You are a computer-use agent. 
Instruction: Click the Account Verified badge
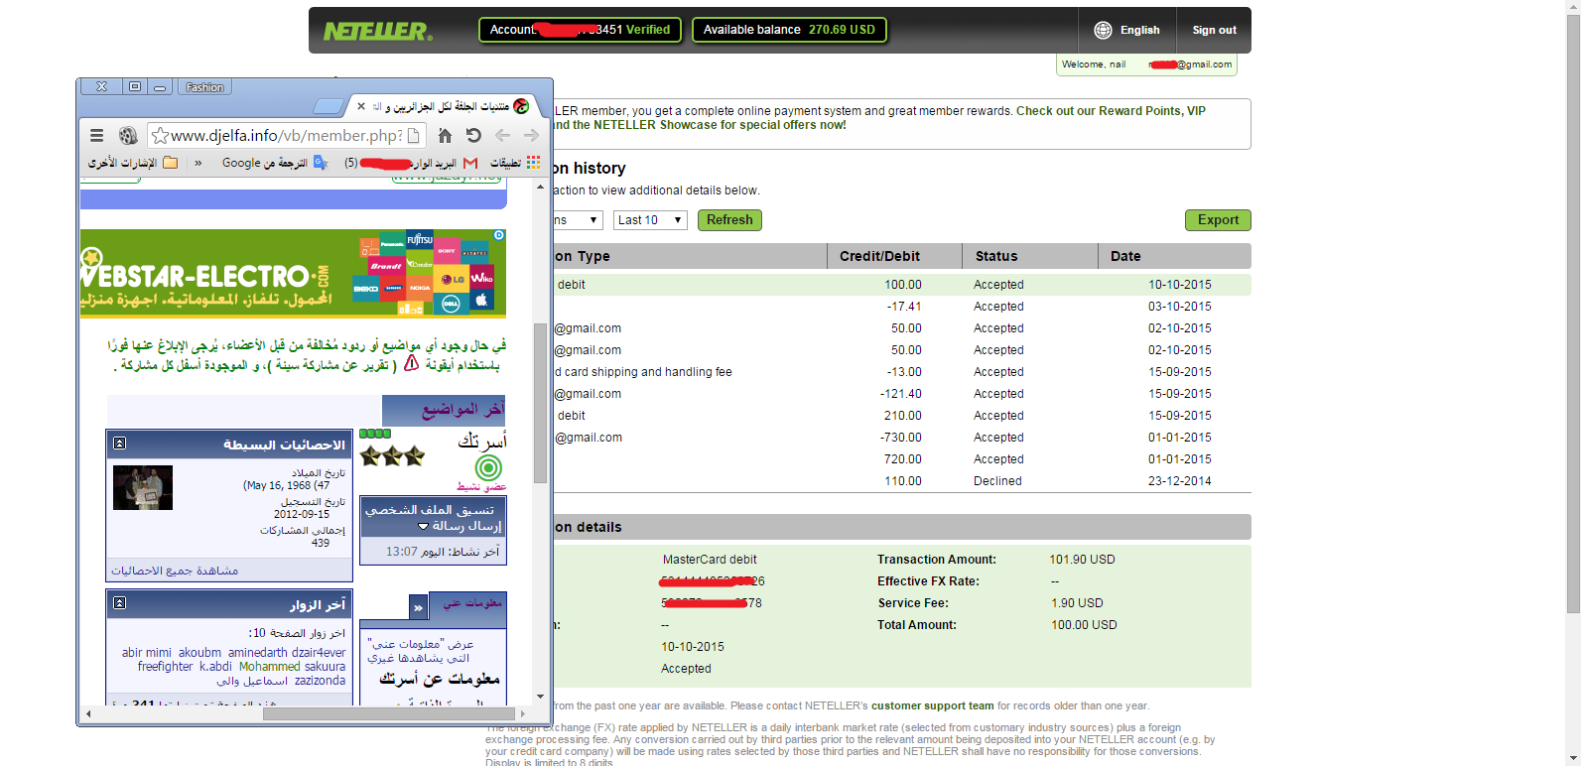coord(580,30)
